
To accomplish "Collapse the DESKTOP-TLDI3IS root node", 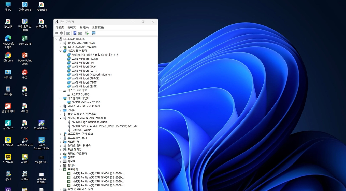I will (x=56, y=39).
